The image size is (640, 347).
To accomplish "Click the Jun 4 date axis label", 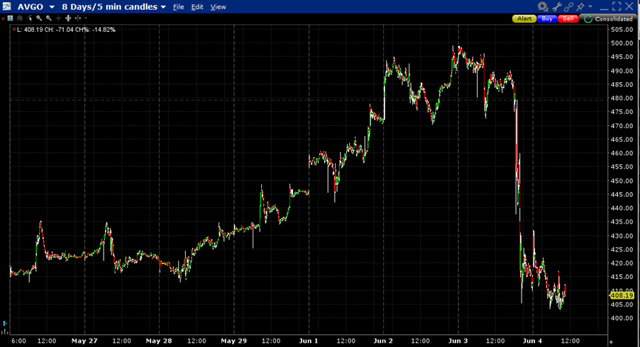I will point(532,341).
